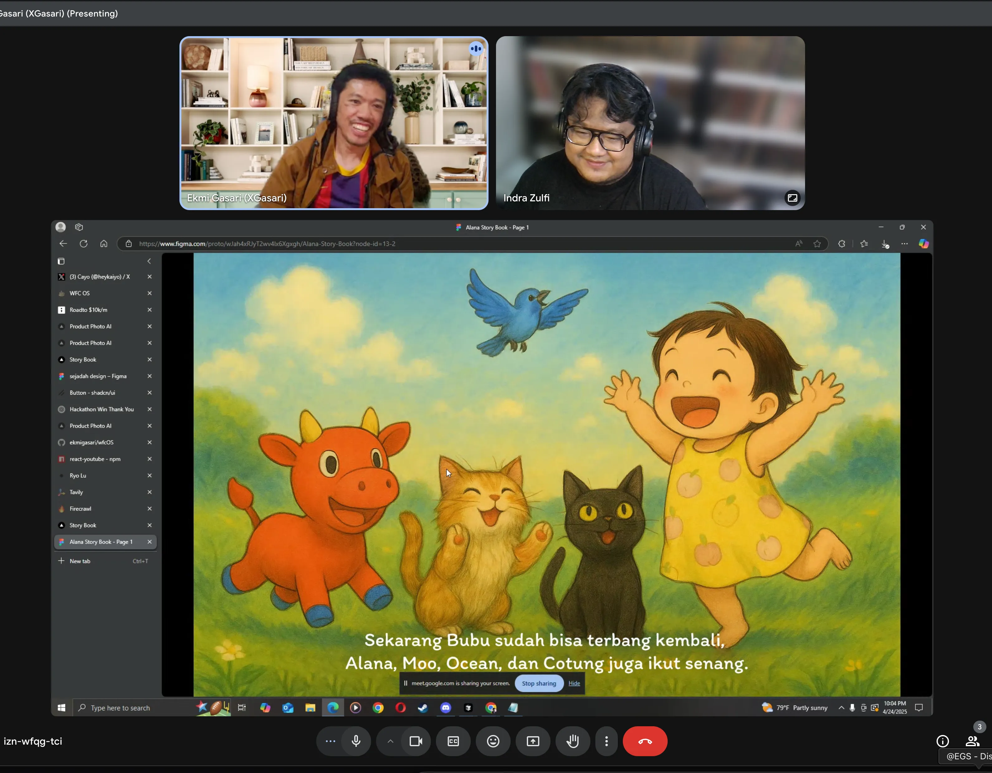Mute the microphone in Meet controls

(356, 741)
